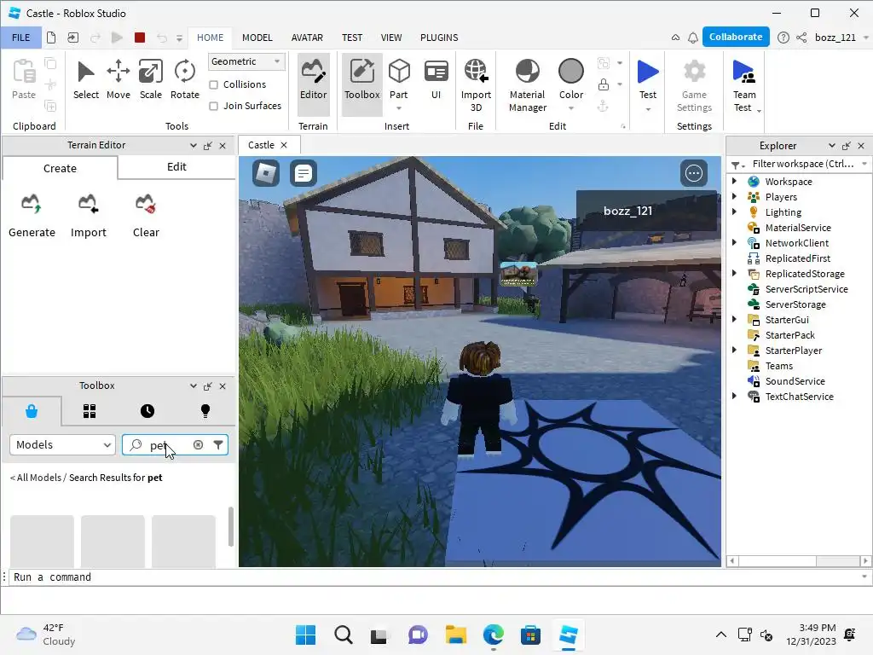Screen dimensions: 873x655
Task: Open the Terrain Editor button
Action: (313, 84)
